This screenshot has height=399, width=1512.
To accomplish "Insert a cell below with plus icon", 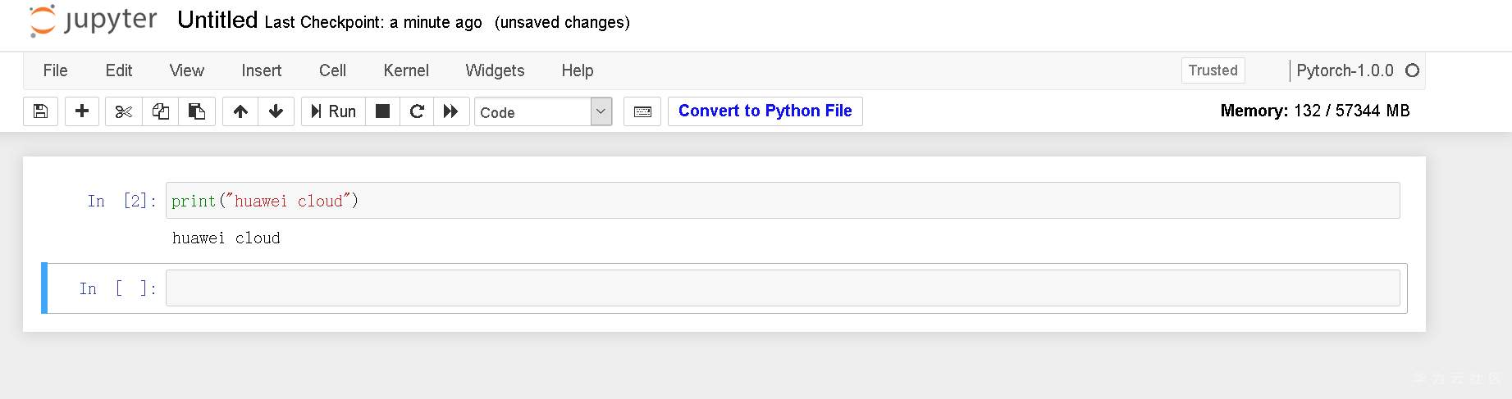I will [82, 111].
